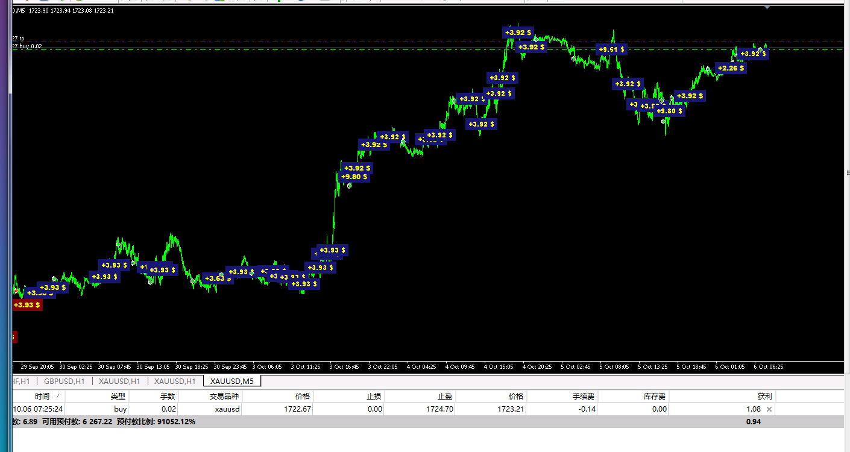Sort orders by 时间 column header

coord(39,397)
